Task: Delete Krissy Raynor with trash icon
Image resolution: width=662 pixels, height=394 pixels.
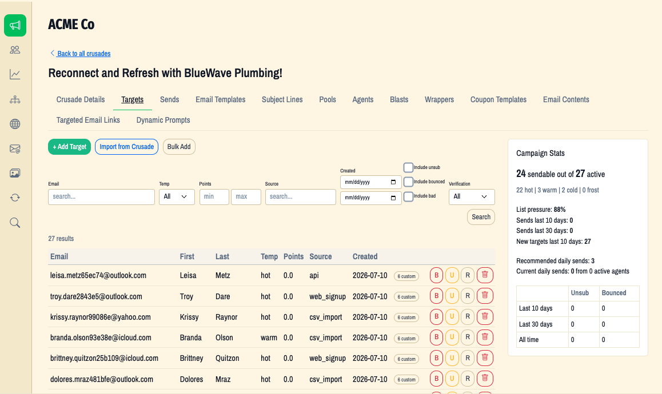Action: (x=485, y=316)
